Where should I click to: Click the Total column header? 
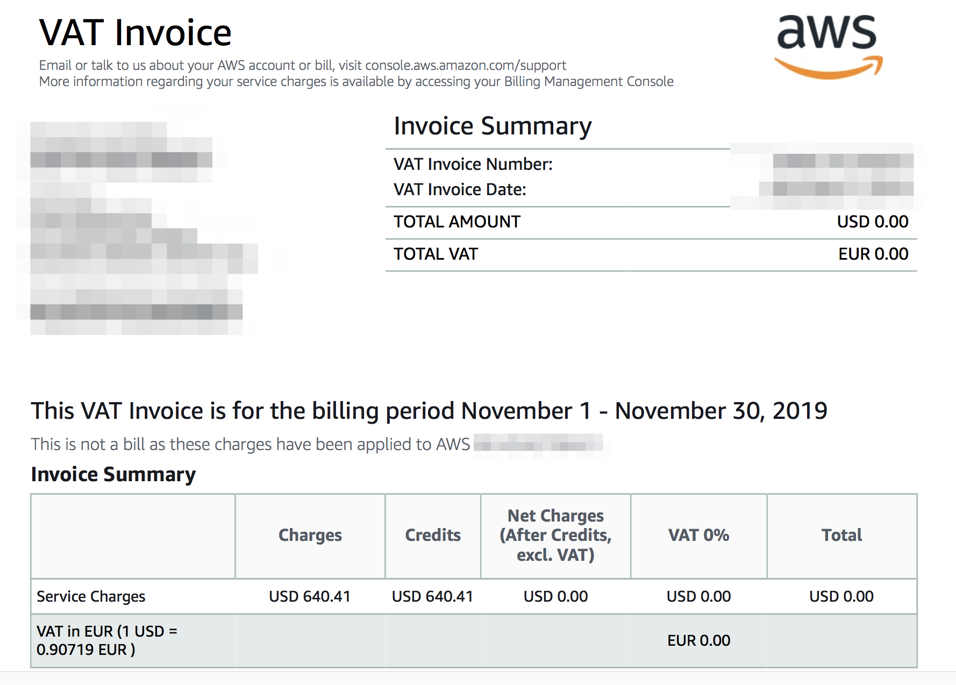click(841, 535)
